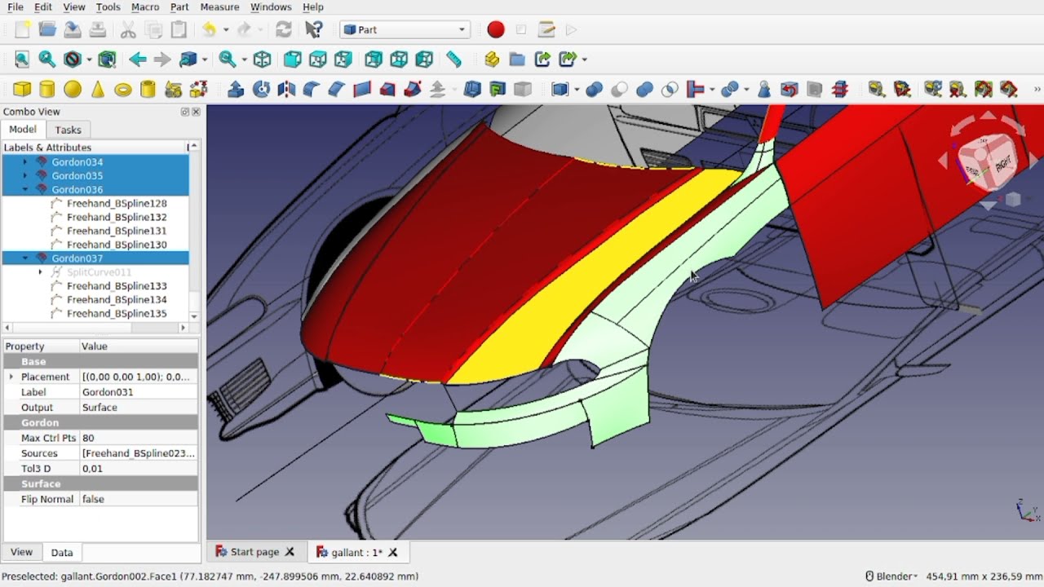Select the Intersection (common) tool
The image size is (1044, 587).
point(670,89)
